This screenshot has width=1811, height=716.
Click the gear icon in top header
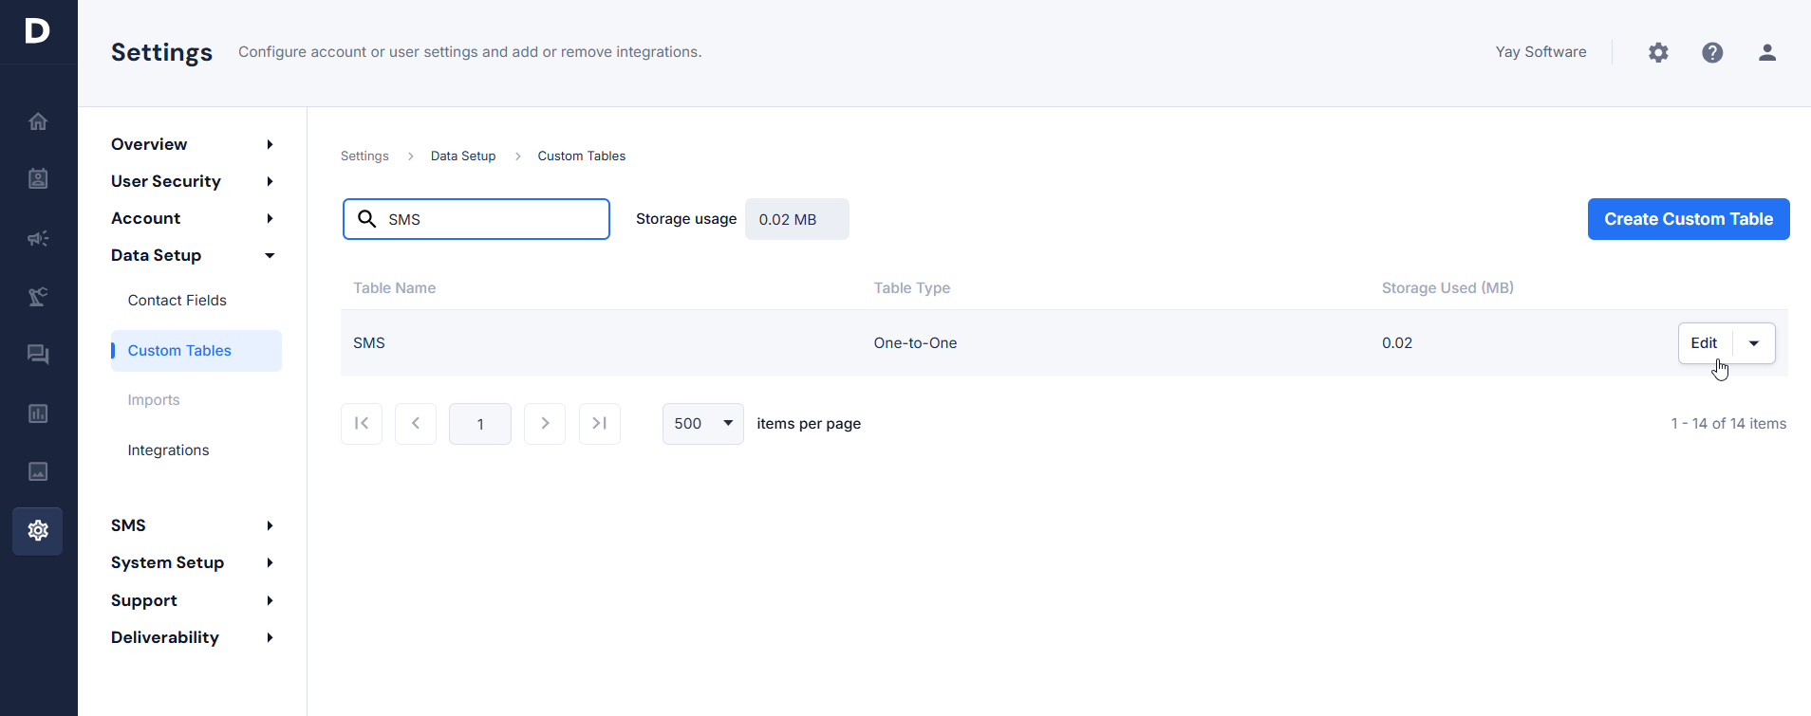click(1658, 53)
